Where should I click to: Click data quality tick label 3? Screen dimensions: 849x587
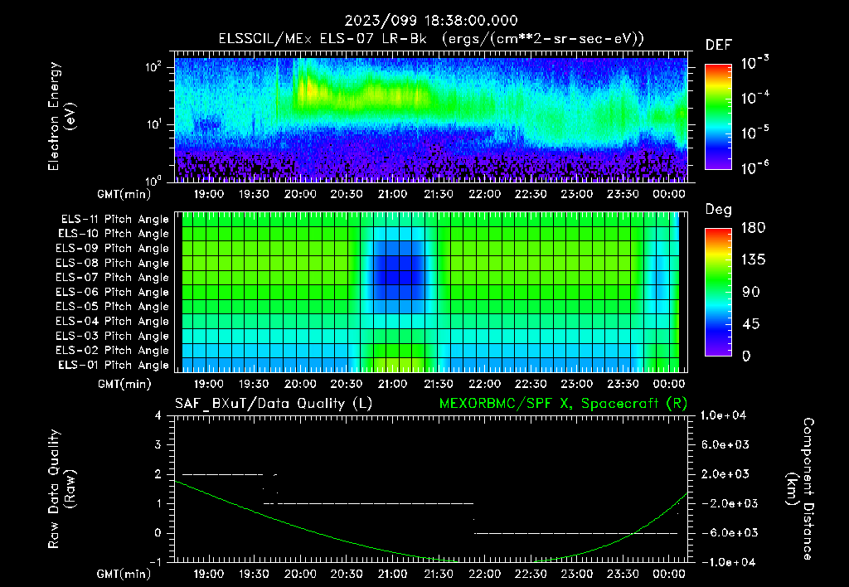pyautogui.click(x=158, y=445)
